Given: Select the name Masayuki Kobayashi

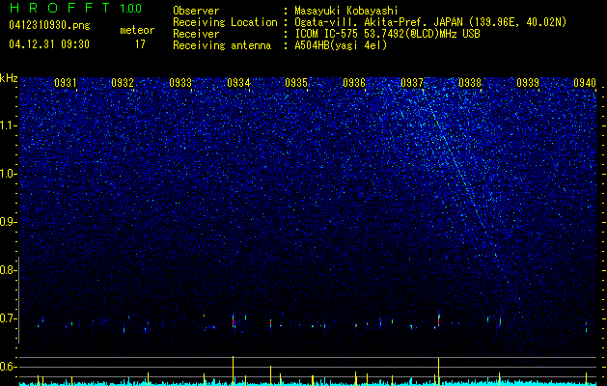Looking at the screenshot, I should pos(346,12).
